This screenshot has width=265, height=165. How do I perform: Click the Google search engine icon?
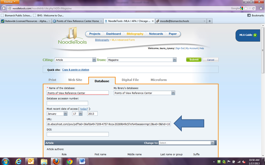pos(241,8)
